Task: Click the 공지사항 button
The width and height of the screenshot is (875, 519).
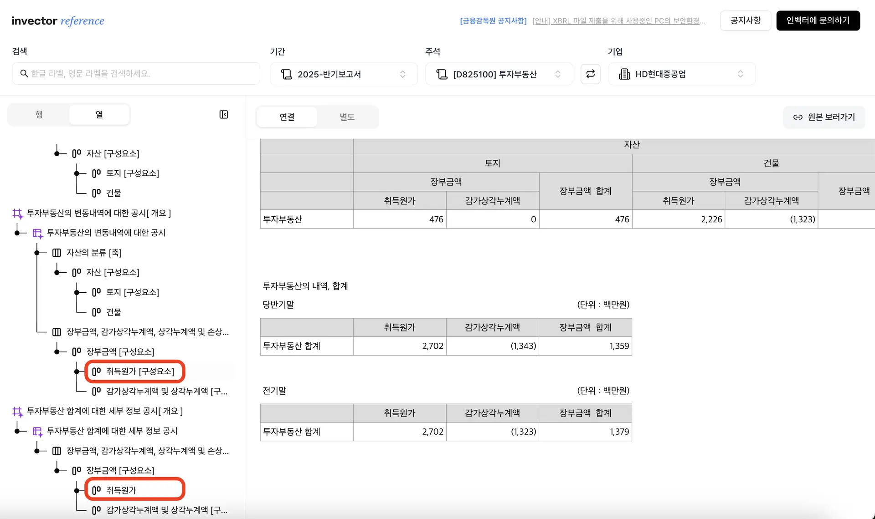Action: [745, 20]
